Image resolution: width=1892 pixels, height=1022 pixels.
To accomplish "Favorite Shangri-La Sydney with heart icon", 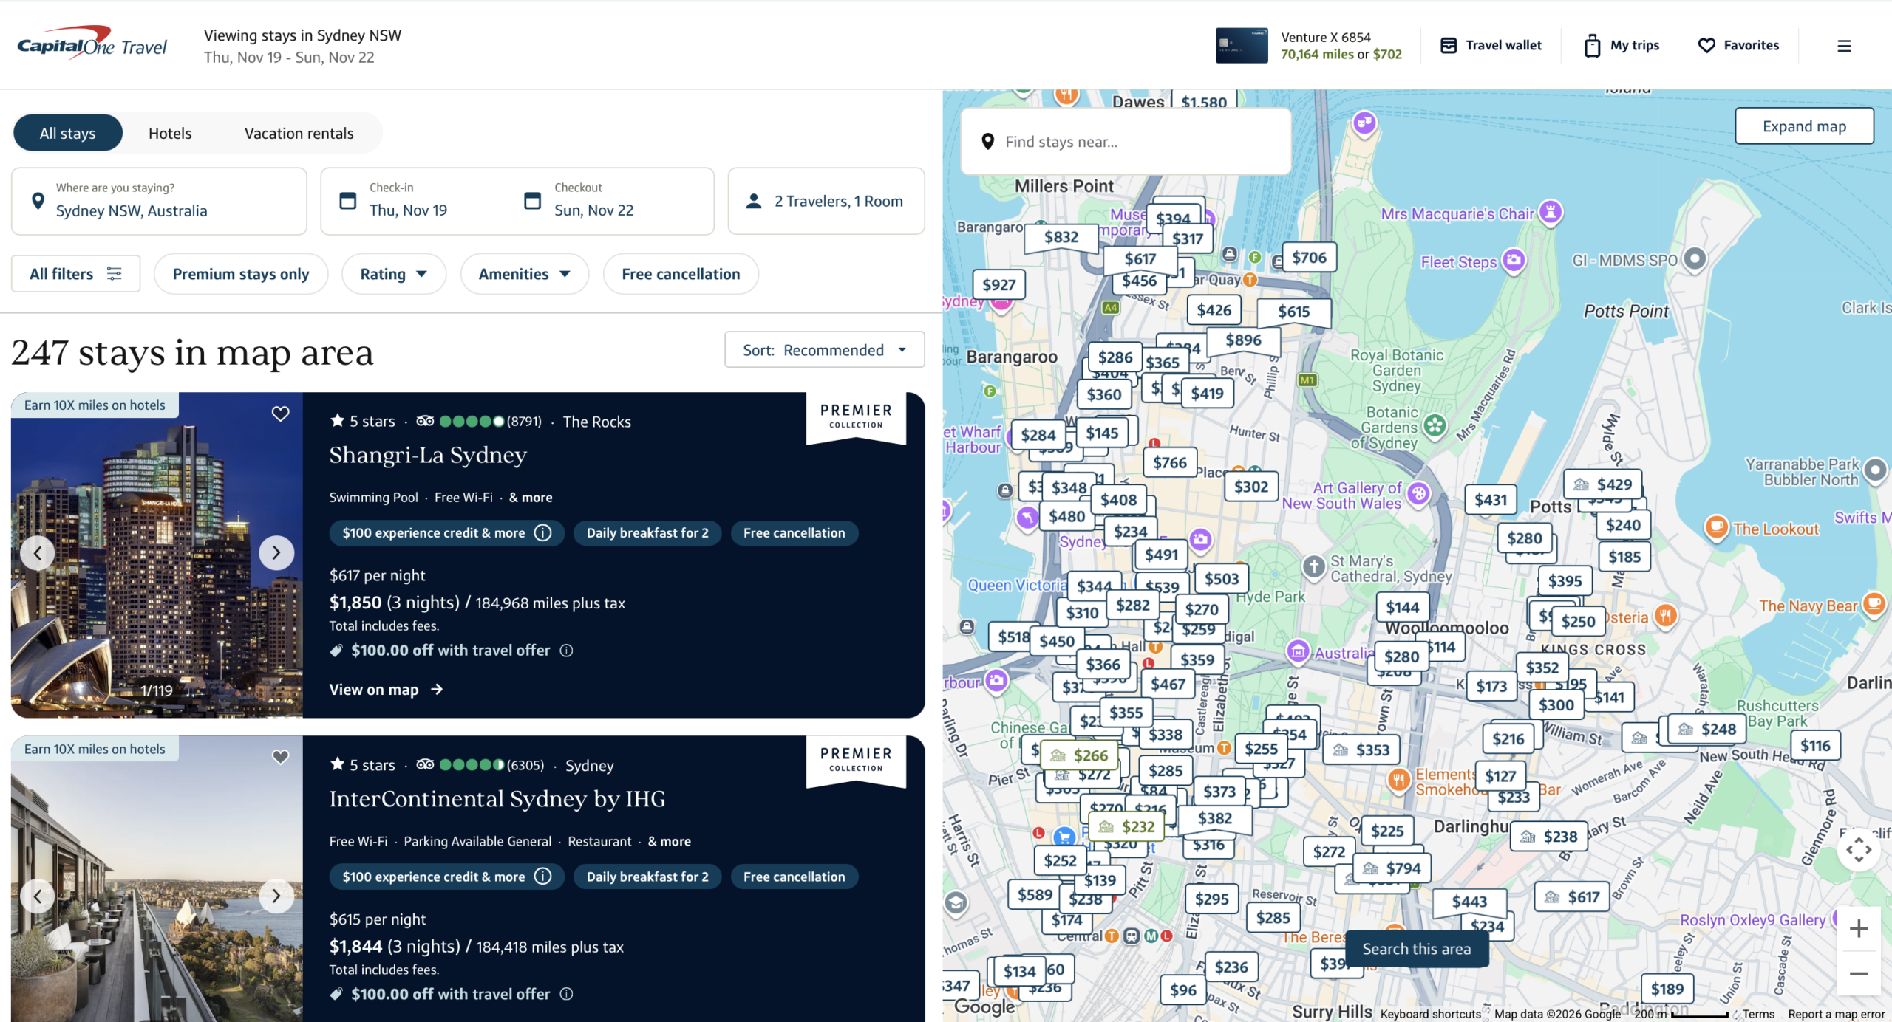I will (x=280, y=414).
